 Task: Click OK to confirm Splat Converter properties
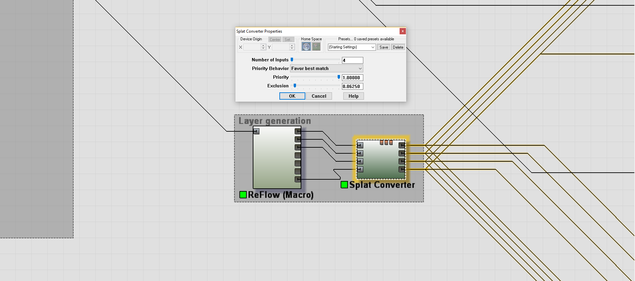292,96
